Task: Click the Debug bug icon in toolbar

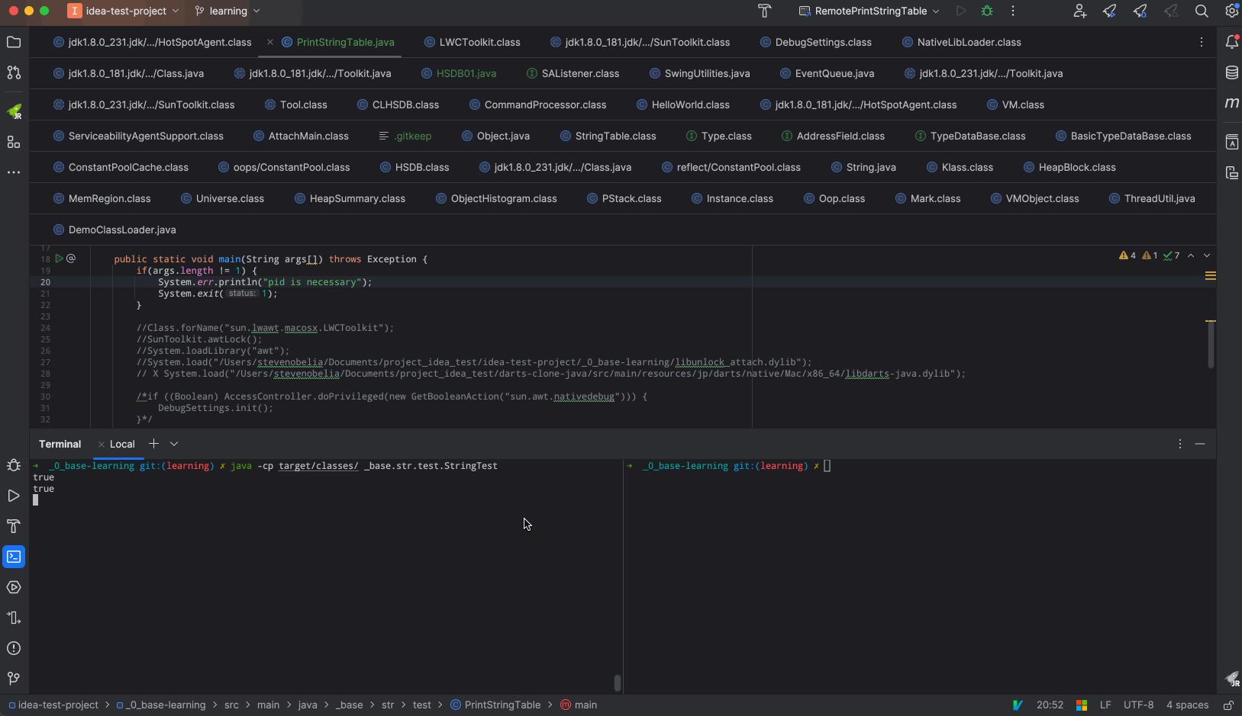Action: point(987,11)
